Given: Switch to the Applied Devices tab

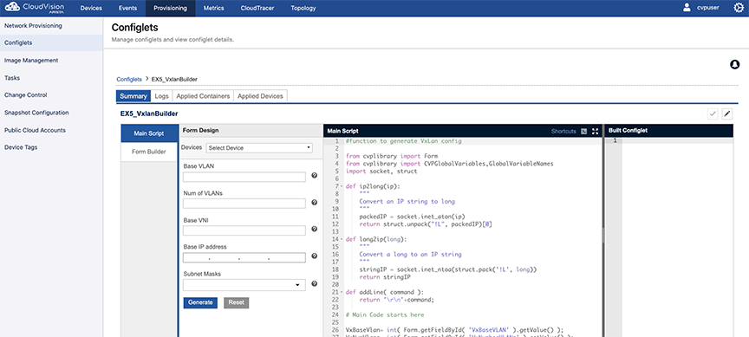Looking at the screenshot, I should tap(260, 96).
